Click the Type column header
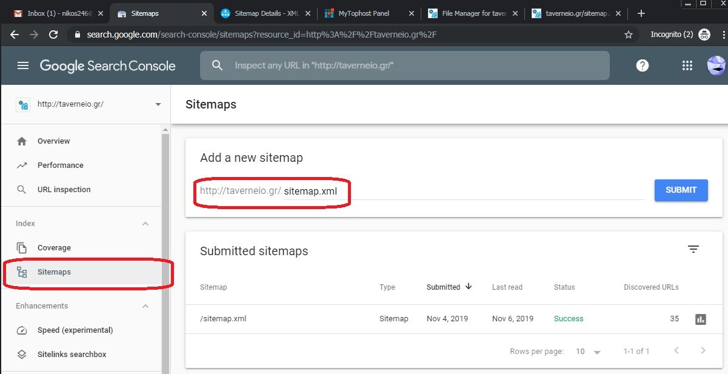Image resolution: width=728 pixels, height=374 pixels. (x=387, y=287)
